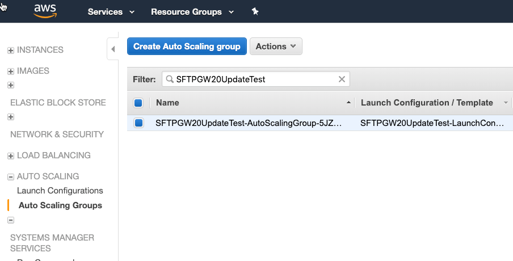Collapse the sidebar with the arrow handle
The height and width of the screenshot is (261, 513).
coord(112,49)
